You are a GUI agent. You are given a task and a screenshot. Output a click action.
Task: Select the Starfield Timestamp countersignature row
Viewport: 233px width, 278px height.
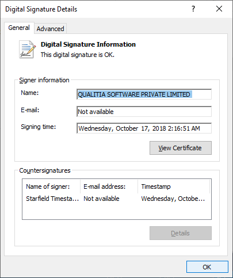(x=117, y=199)
